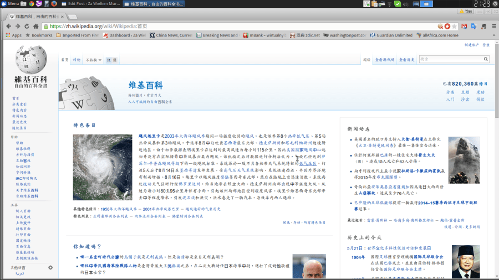
Task: Open the Imported From Firefox bookmarks folder
Action: 78,35
